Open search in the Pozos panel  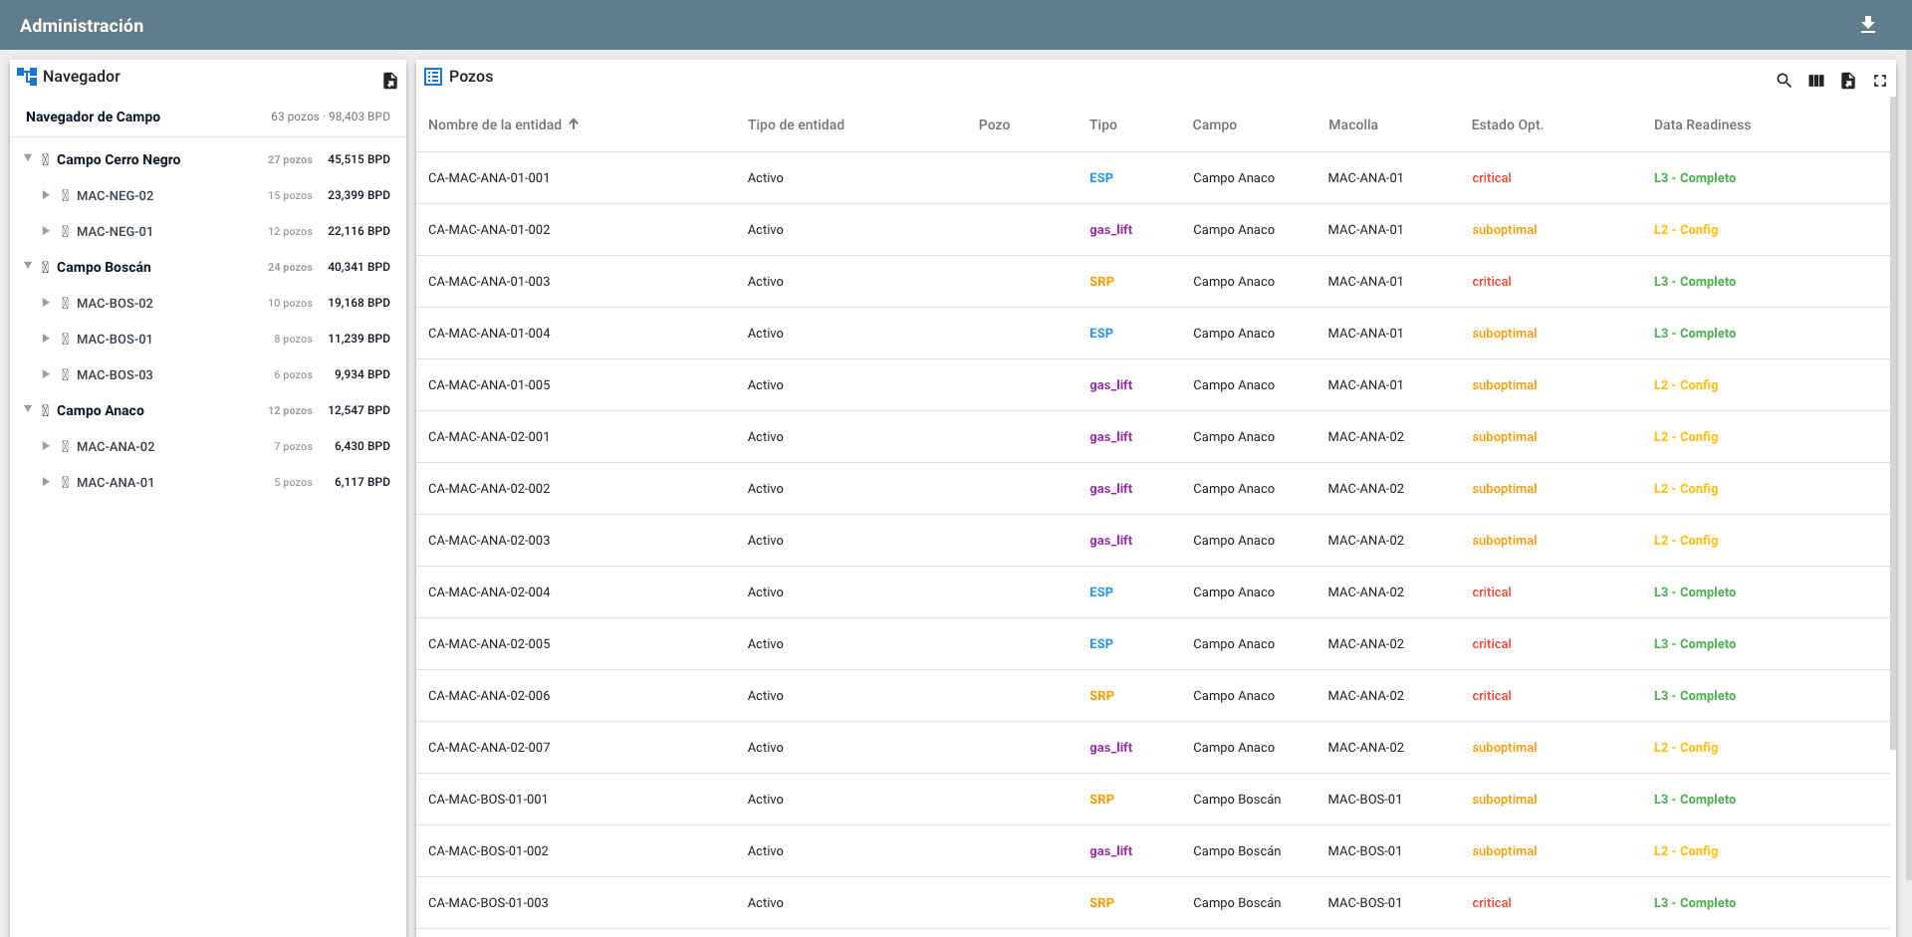coord(1784,81)
